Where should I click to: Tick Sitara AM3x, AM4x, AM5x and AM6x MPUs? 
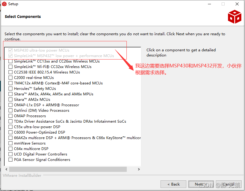(x=10, y=94)
